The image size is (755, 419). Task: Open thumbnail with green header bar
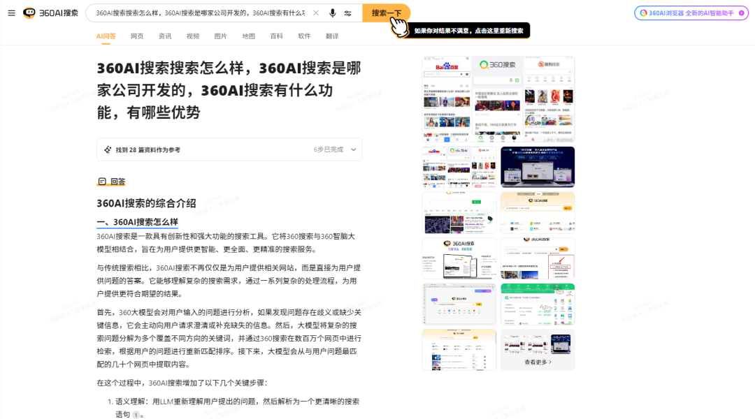tap(538, 304)
